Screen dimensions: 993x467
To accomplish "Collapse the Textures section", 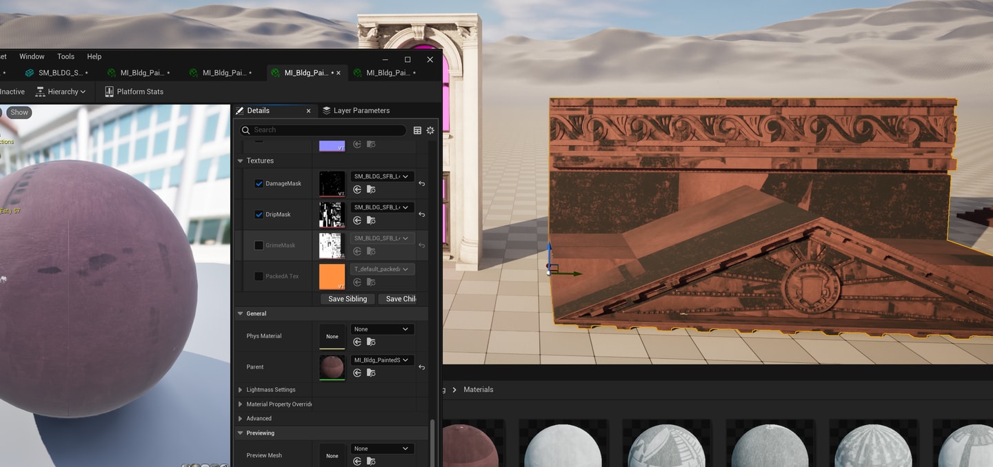I will coord(241,161).
